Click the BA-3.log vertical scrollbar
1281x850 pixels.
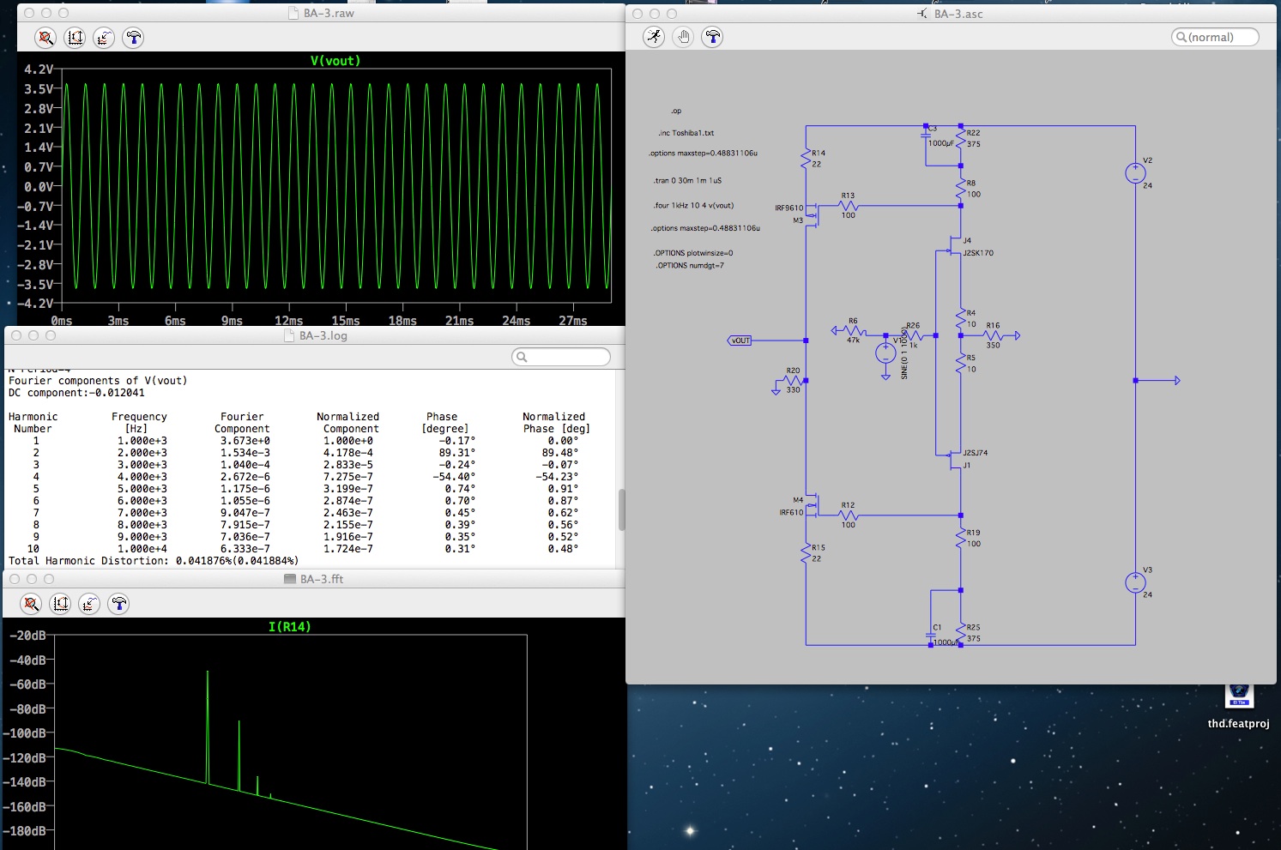click(x=620, y=509)
